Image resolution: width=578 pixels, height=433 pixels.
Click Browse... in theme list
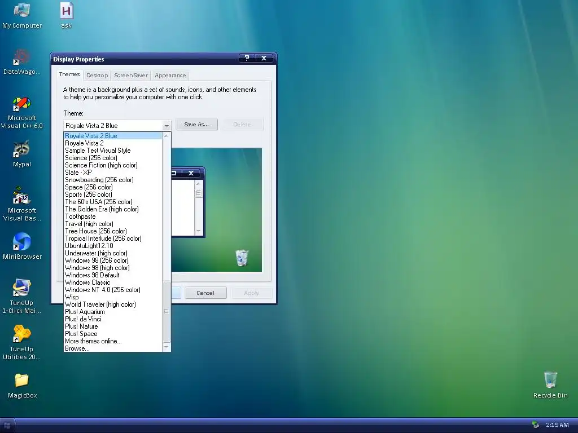click(x=113, y=348)
